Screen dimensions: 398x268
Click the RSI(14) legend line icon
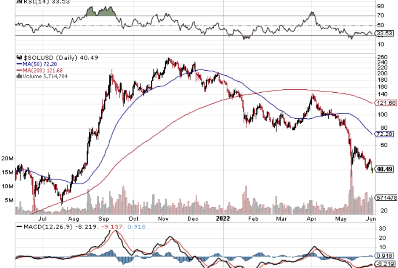coord(18,2)
